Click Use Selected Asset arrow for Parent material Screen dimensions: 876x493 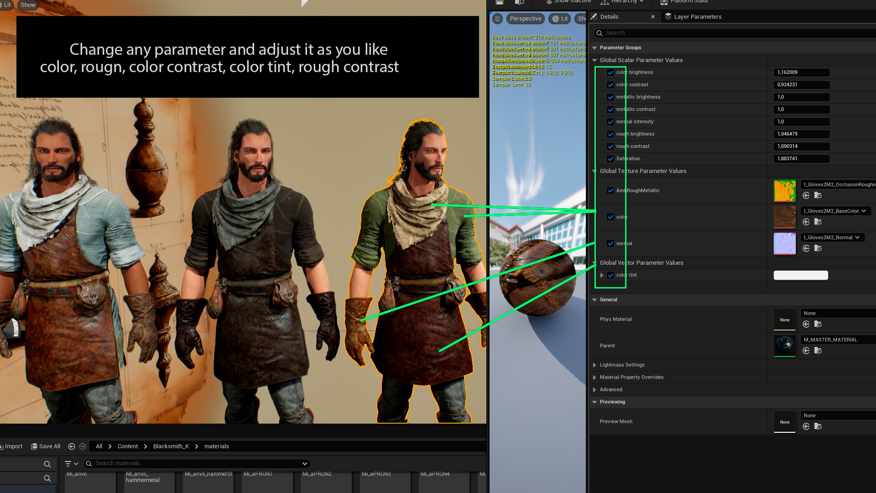[806, 351]
